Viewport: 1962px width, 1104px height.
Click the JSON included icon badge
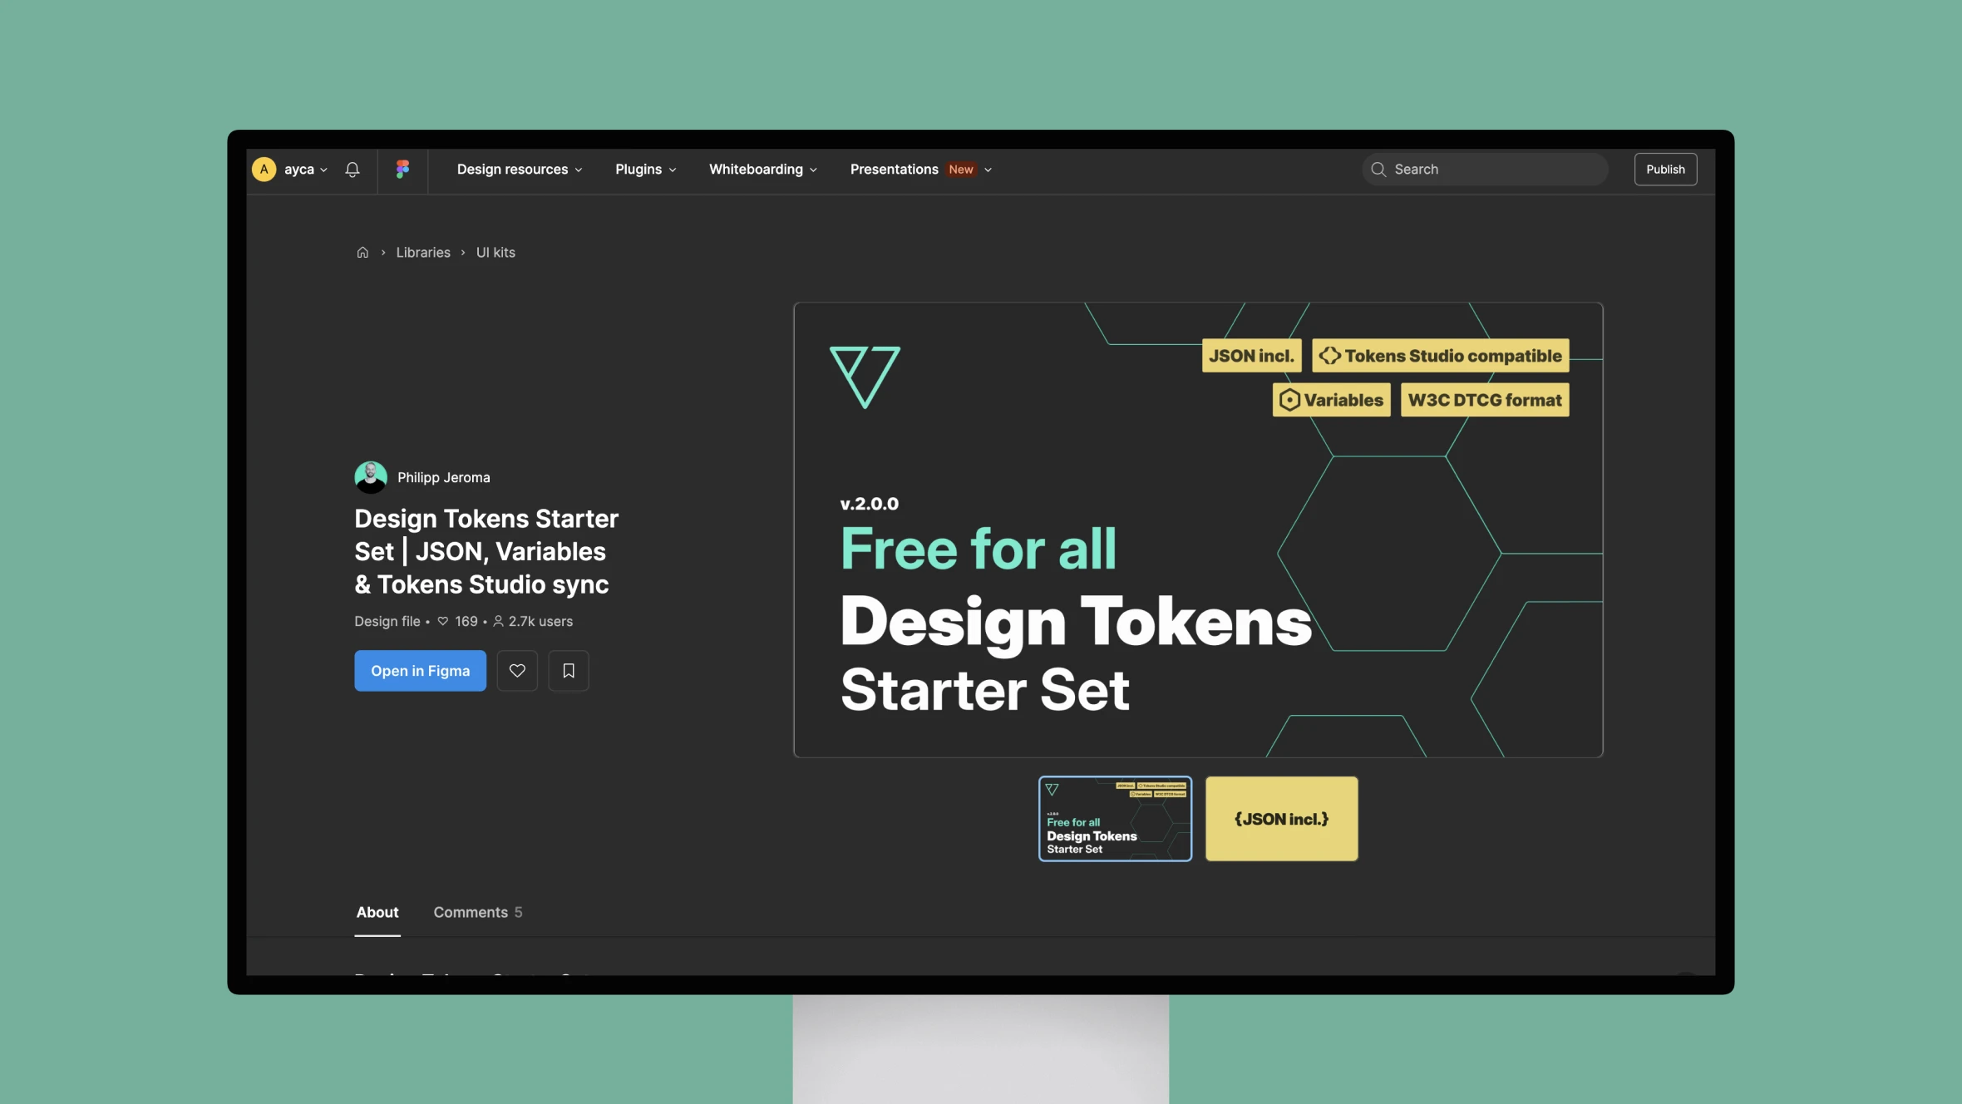(x=1250, y=356)
